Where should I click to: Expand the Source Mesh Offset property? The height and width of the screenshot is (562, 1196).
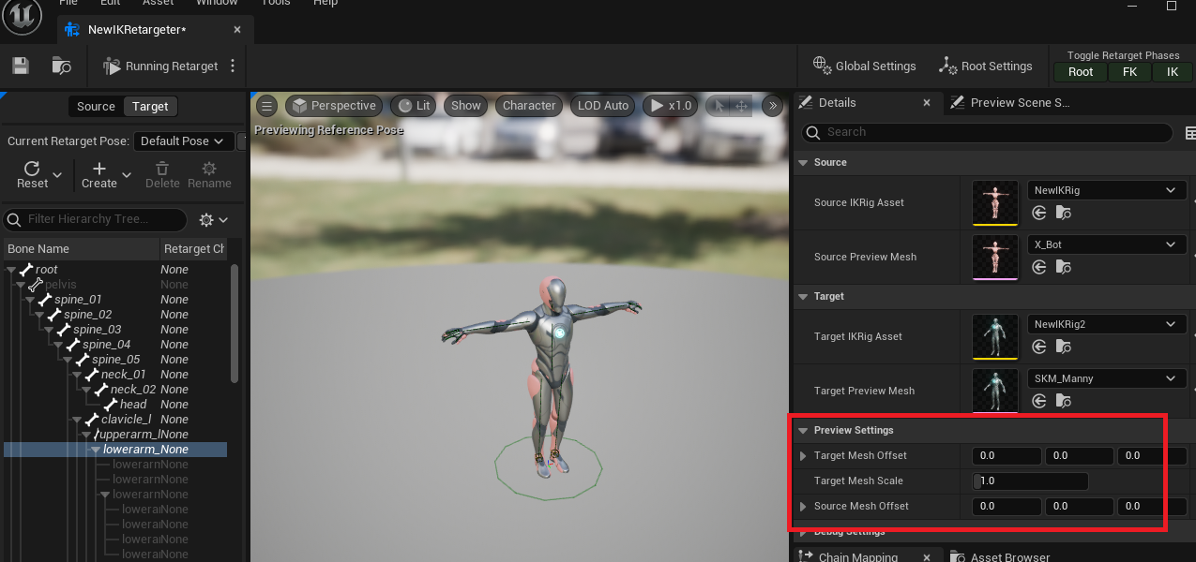coord(803,507)
